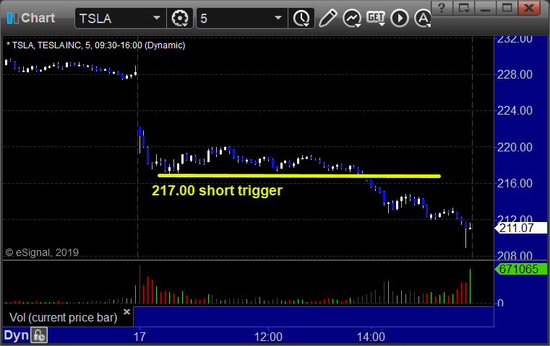The image size is (550, 346).
Task: Toggle the lock icon beside Dyn
Action: click(39, 335)
